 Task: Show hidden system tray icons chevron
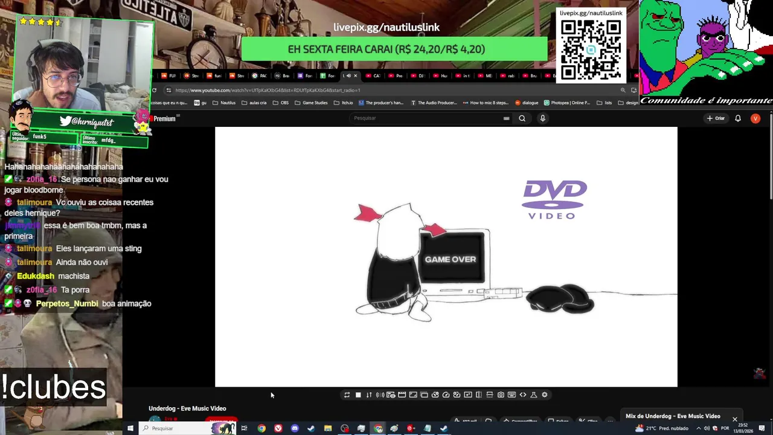tap(699, 428)
